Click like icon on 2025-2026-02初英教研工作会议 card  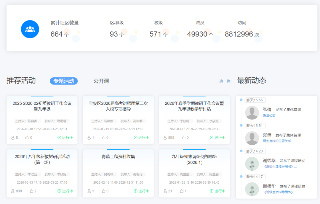tap(27, 138)
